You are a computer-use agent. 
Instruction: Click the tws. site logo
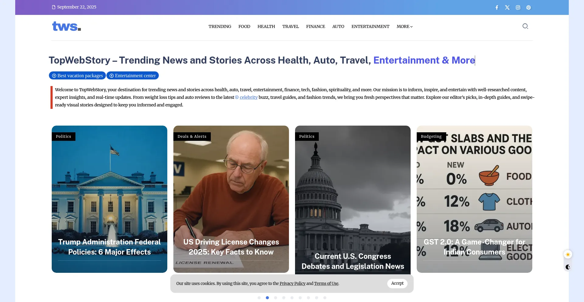(67, 26)
